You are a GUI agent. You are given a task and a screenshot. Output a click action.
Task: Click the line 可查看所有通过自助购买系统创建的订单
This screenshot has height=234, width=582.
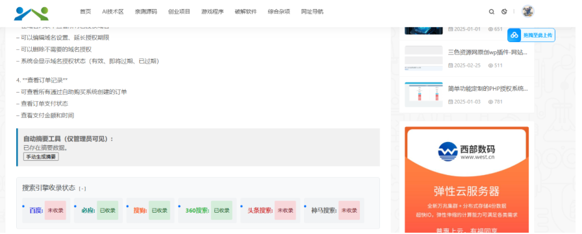click(71, 92)
